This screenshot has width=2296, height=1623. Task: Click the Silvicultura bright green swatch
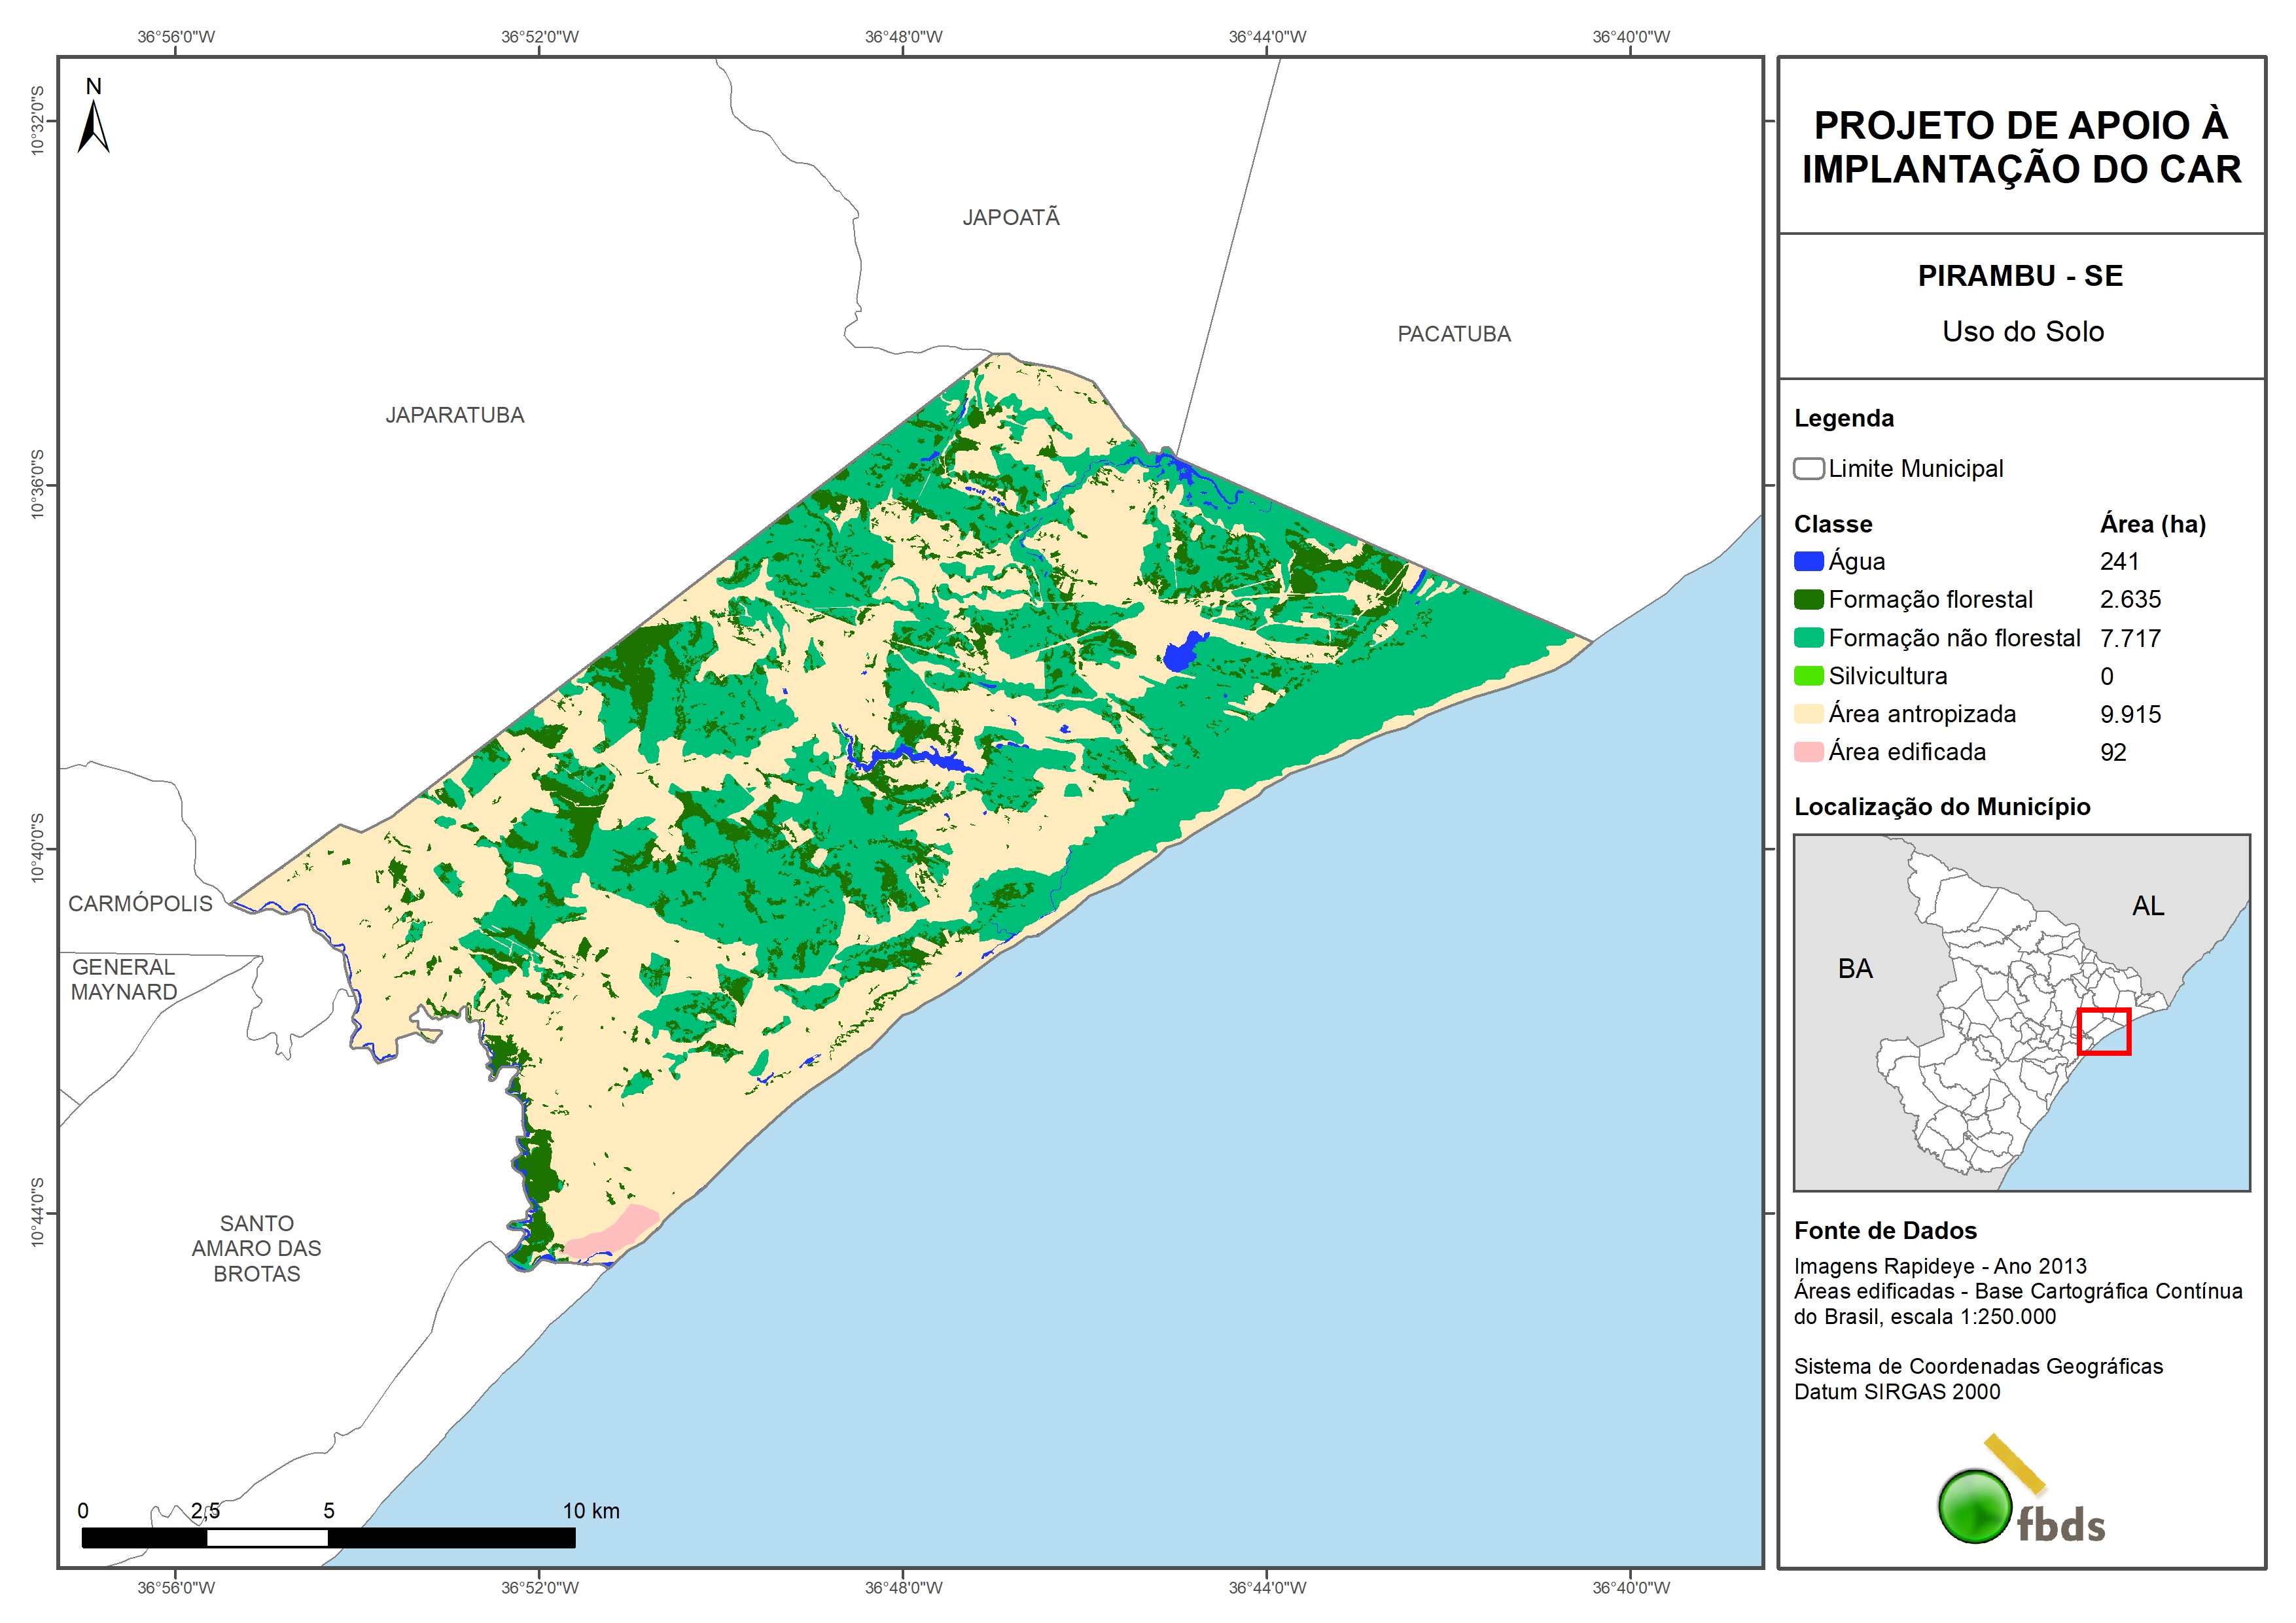pyautogui.click(x=1808, y=676)
